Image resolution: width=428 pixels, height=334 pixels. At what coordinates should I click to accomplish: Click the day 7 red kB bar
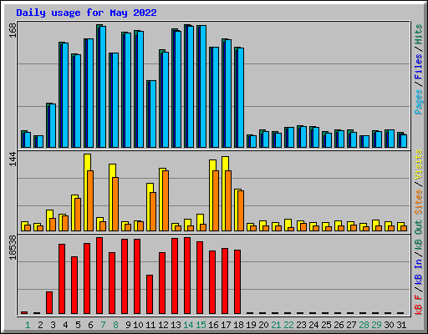[x=99, y=276]
